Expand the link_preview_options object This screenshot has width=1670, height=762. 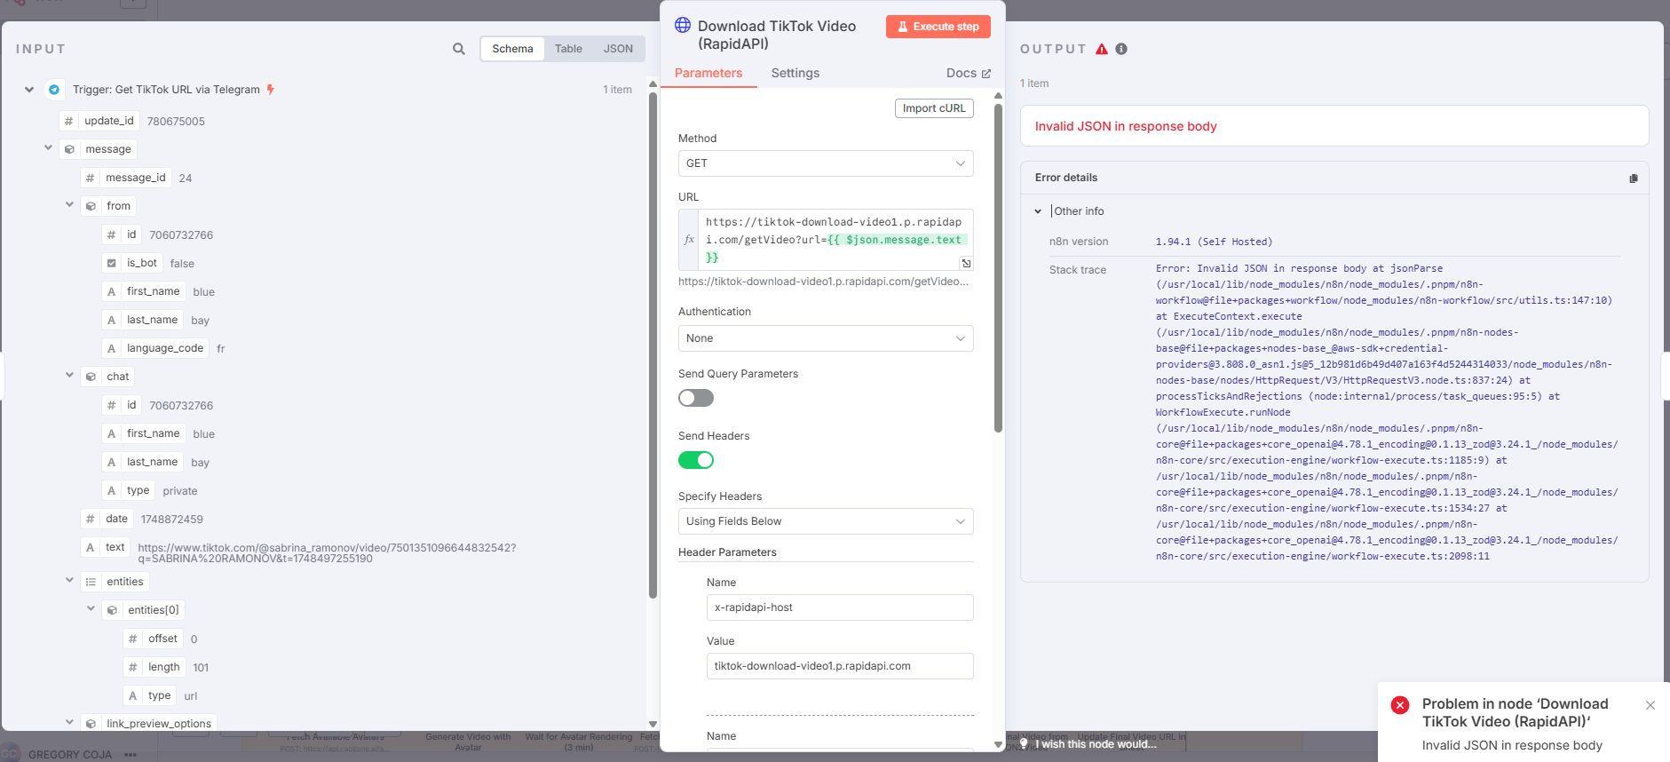pos(69,723)
